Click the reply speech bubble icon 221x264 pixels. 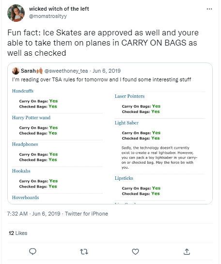point(32,251)
